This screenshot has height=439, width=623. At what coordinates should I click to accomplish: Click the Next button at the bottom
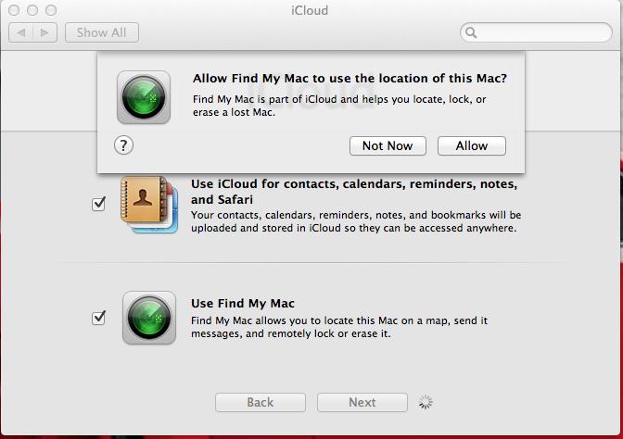click(362, 402)
